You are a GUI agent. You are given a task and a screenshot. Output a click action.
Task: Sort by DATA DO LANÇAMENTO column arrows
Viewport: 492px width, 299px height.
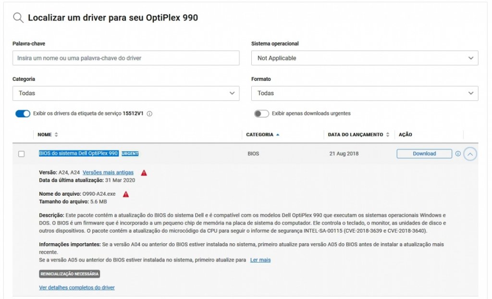tap(388, 135)
